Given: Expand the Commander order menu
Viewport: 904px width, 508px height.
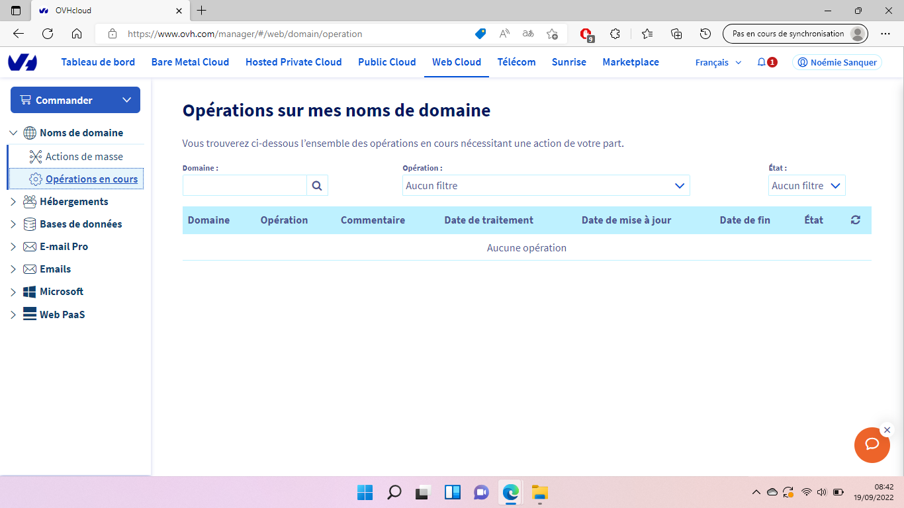Looking at the screenshot, I should (75, 100).
